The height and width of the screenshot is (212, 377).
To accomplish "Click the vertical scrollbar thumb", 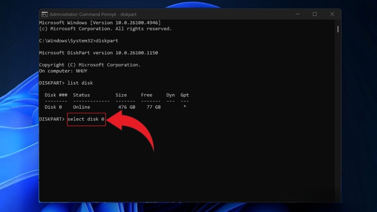I will click(x=338, y=29).
